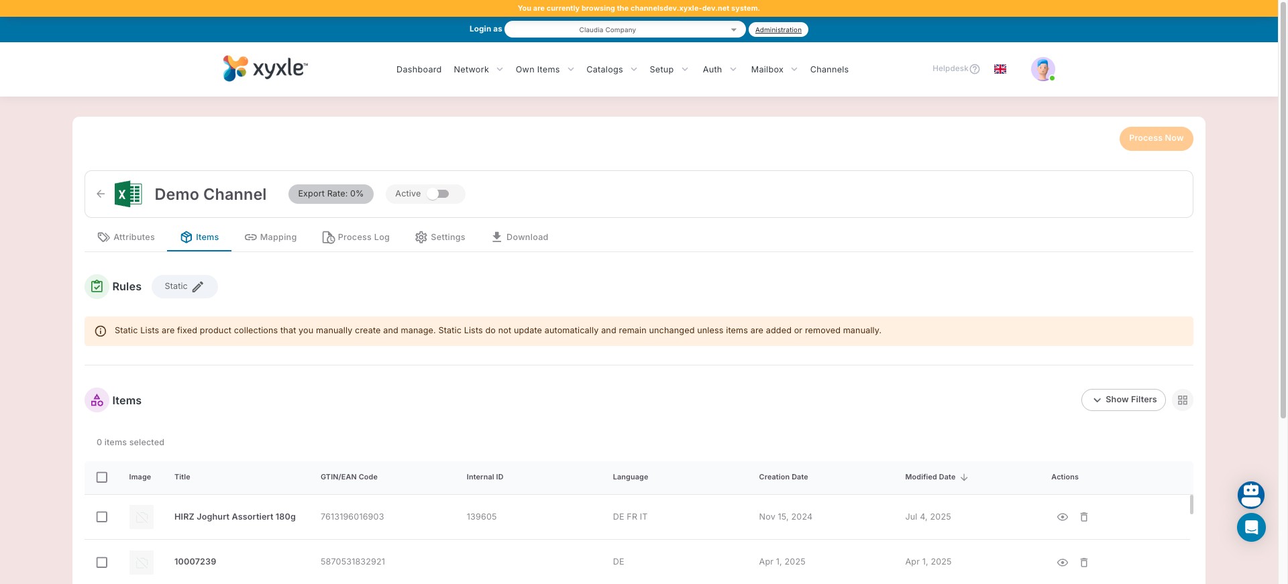Click the user profile avatar
1288x584 pixels.
click(1042, 69)
